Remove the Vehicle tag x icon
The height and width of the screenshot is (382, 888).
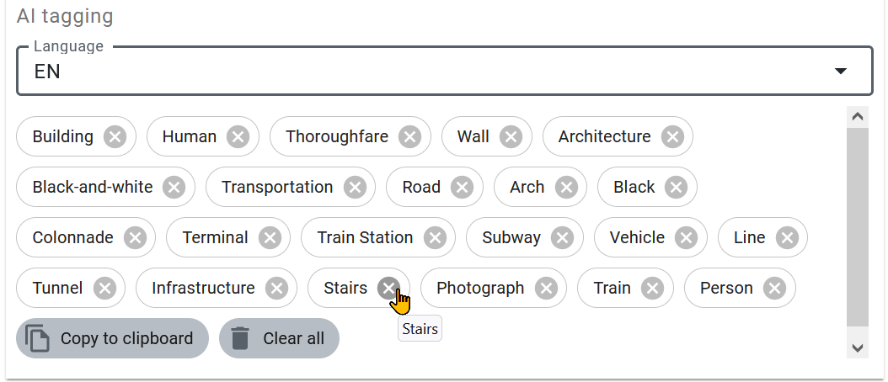686,237
